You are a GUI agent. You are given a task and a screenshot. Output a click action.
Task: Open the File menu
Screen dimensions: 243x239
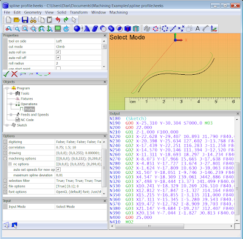point(7,12)
